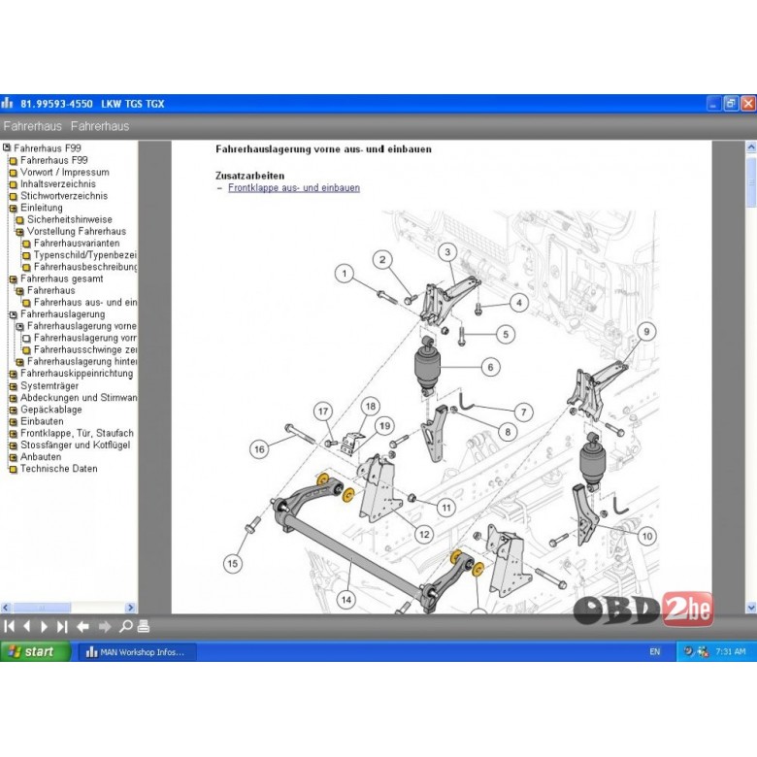Image resolution: width=757 pixels, height=757 pixels.
Task: Click the Fahrerhaus F99 root book icon
Action: (x=7, y=148)
